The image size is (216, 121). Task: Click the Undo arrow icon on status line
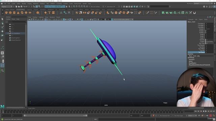point(24,6)
